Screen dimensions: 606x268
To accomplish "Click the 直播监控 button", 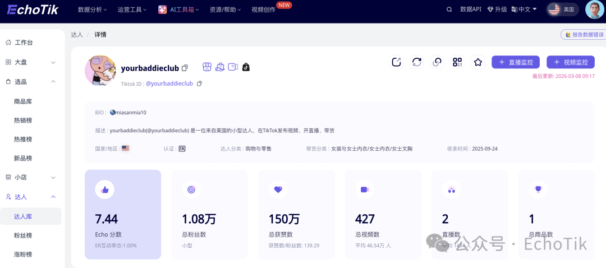I will tap(516, 62).
